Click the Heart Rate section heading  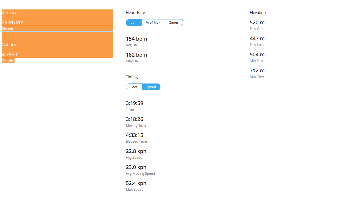point(135,13)
